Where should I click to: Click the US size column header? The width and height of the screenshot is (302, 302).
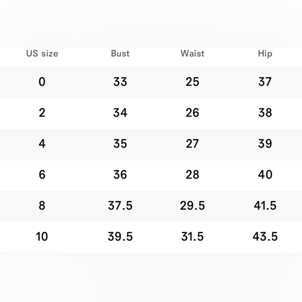[42, 53]
